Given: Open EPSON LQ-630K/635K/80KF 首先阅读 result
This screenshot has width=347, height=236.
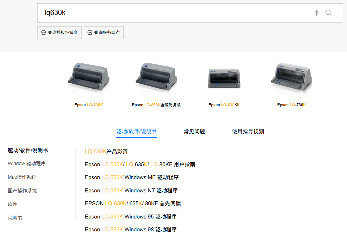Looking at the screenshot, I should pos(133,203).
